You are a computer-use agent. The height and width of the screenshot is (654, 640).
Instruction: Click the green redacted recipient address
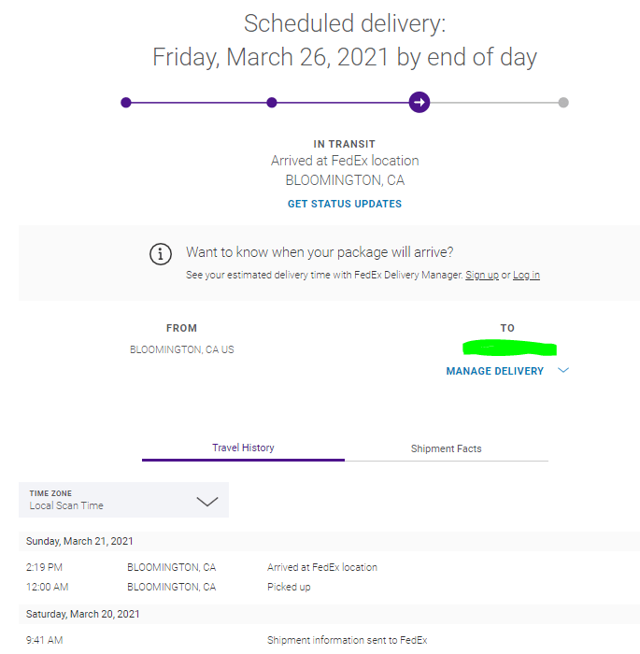pos(509,349)
